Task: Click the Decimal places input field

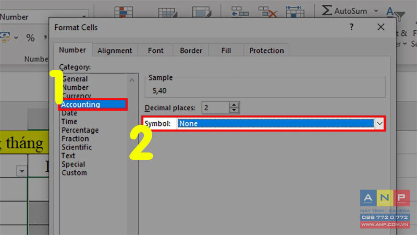Action: pyautogui.click(x=215, y=108)
